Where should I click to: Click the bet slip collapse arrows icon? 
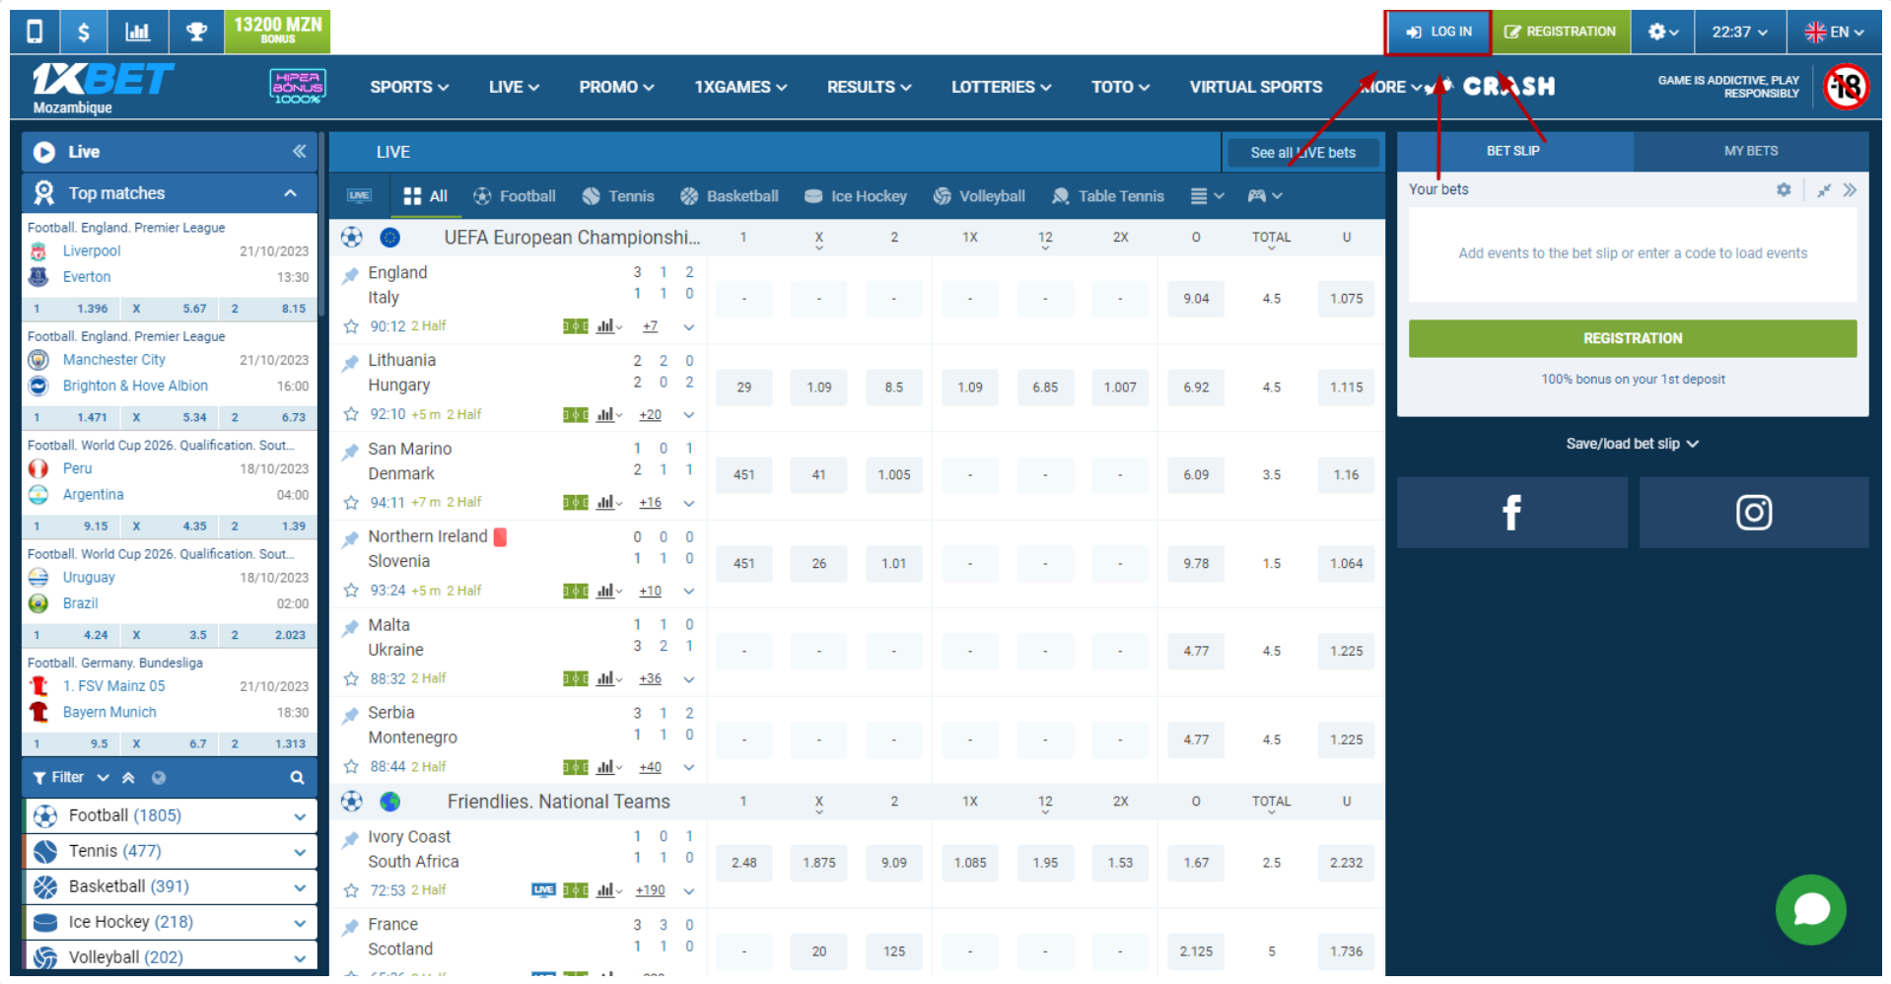[1824, 190]
